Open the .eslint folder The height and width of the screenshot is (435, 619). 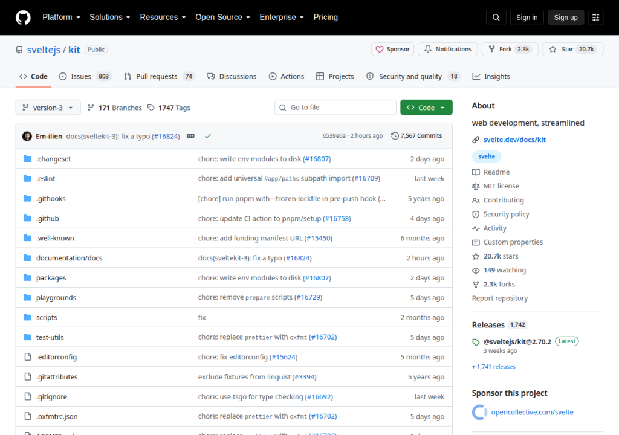pos(46,179)
